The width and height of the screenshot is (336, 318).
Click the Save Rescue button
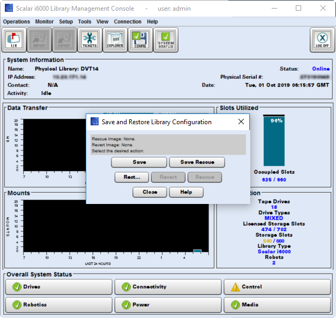coord(197,162)
